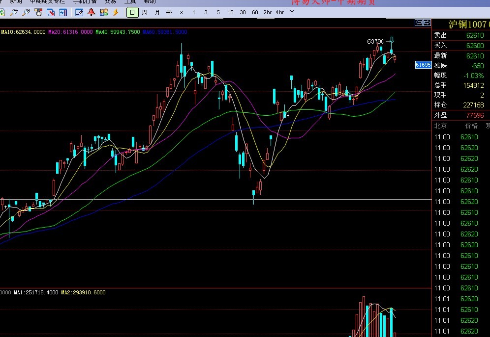Click the 63790 high price label
Viewport: 490px width, 337px height.
click(x=376, y=41)
